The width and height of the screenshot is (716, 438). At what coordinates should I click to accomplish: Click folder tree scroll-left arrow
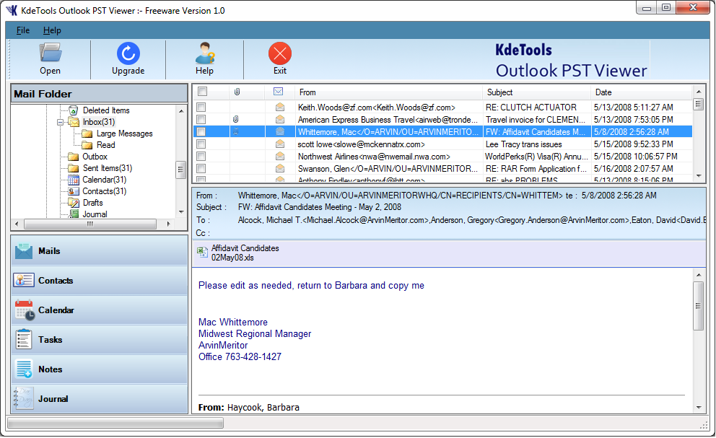pyautogui.click(x=17, y=224)
